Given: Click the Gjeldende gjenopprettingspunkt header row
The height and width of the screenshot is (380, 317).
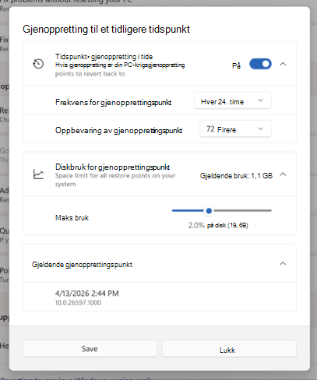Looking at the screenshot, I should pos(160,263).
